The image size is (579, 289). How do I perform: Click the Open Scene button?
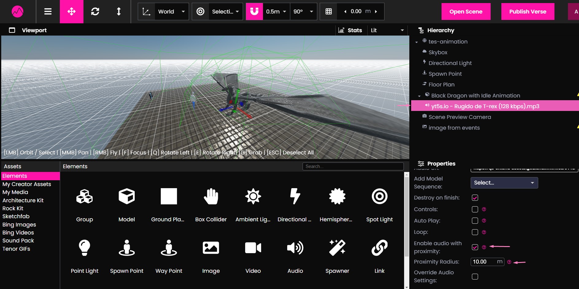466,12
